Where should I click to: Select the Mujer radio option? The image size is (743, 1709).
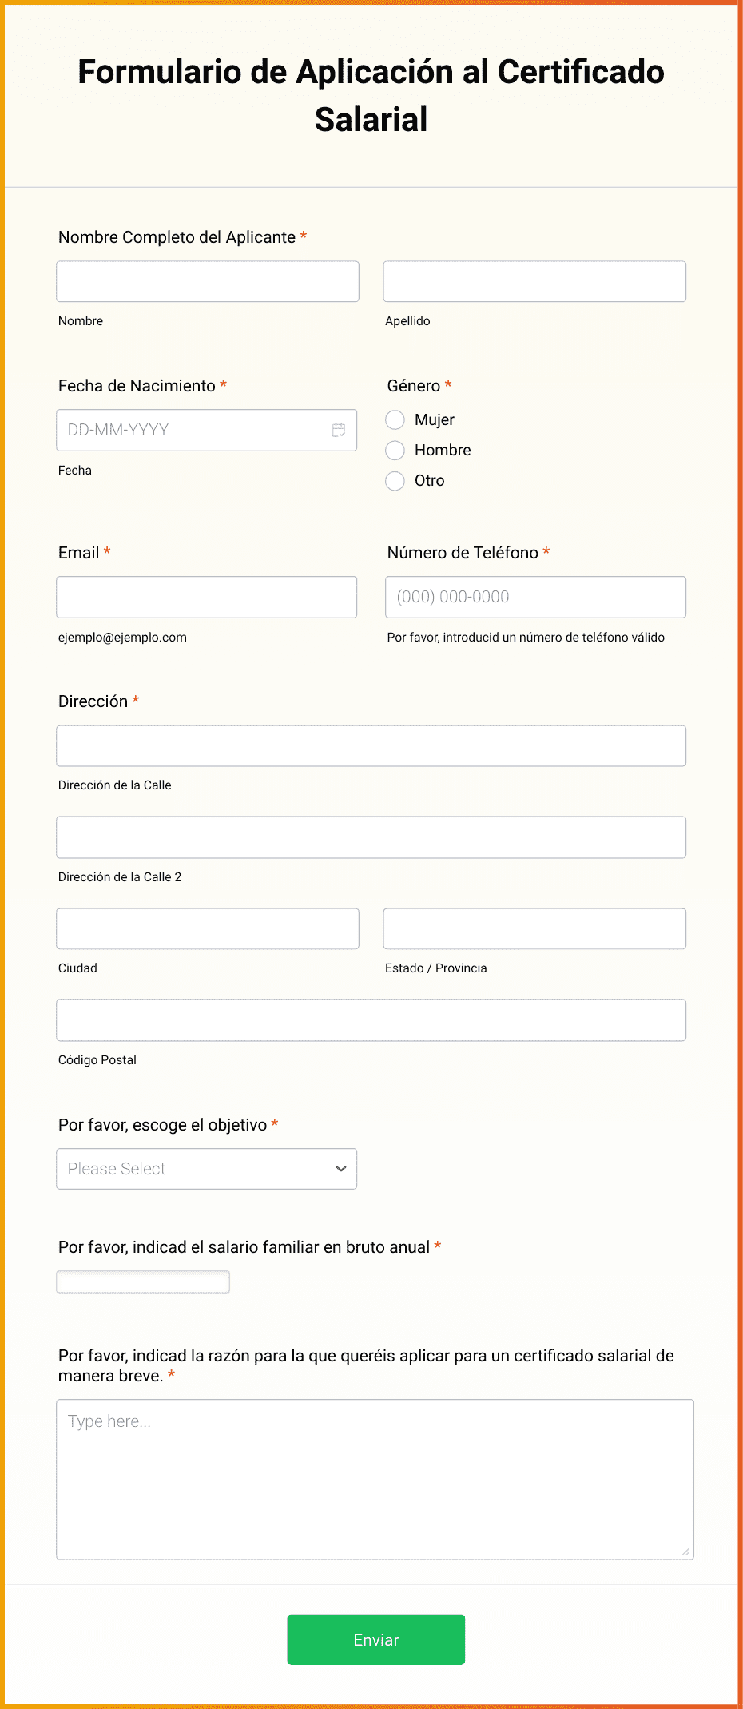click(x=395, y=419)
